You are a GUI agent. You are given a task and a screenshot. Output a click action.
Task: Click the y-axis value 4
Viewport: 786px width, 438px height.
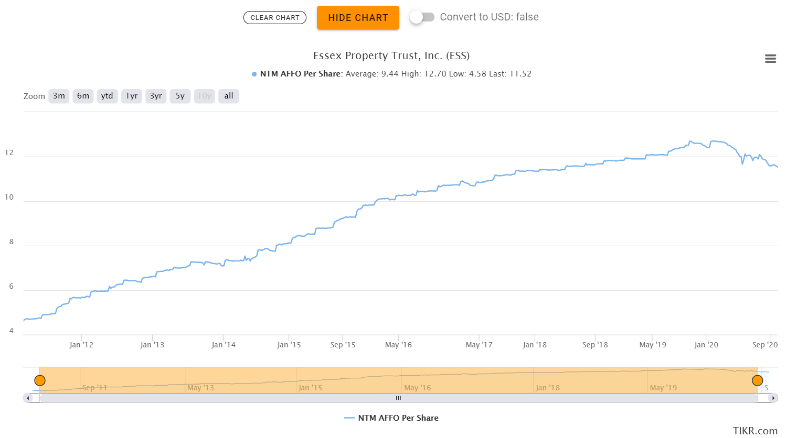tap(12, 331)
